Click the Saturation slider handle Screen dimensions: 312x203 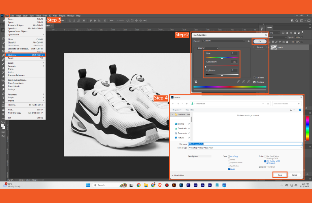(x=206, y=66)
